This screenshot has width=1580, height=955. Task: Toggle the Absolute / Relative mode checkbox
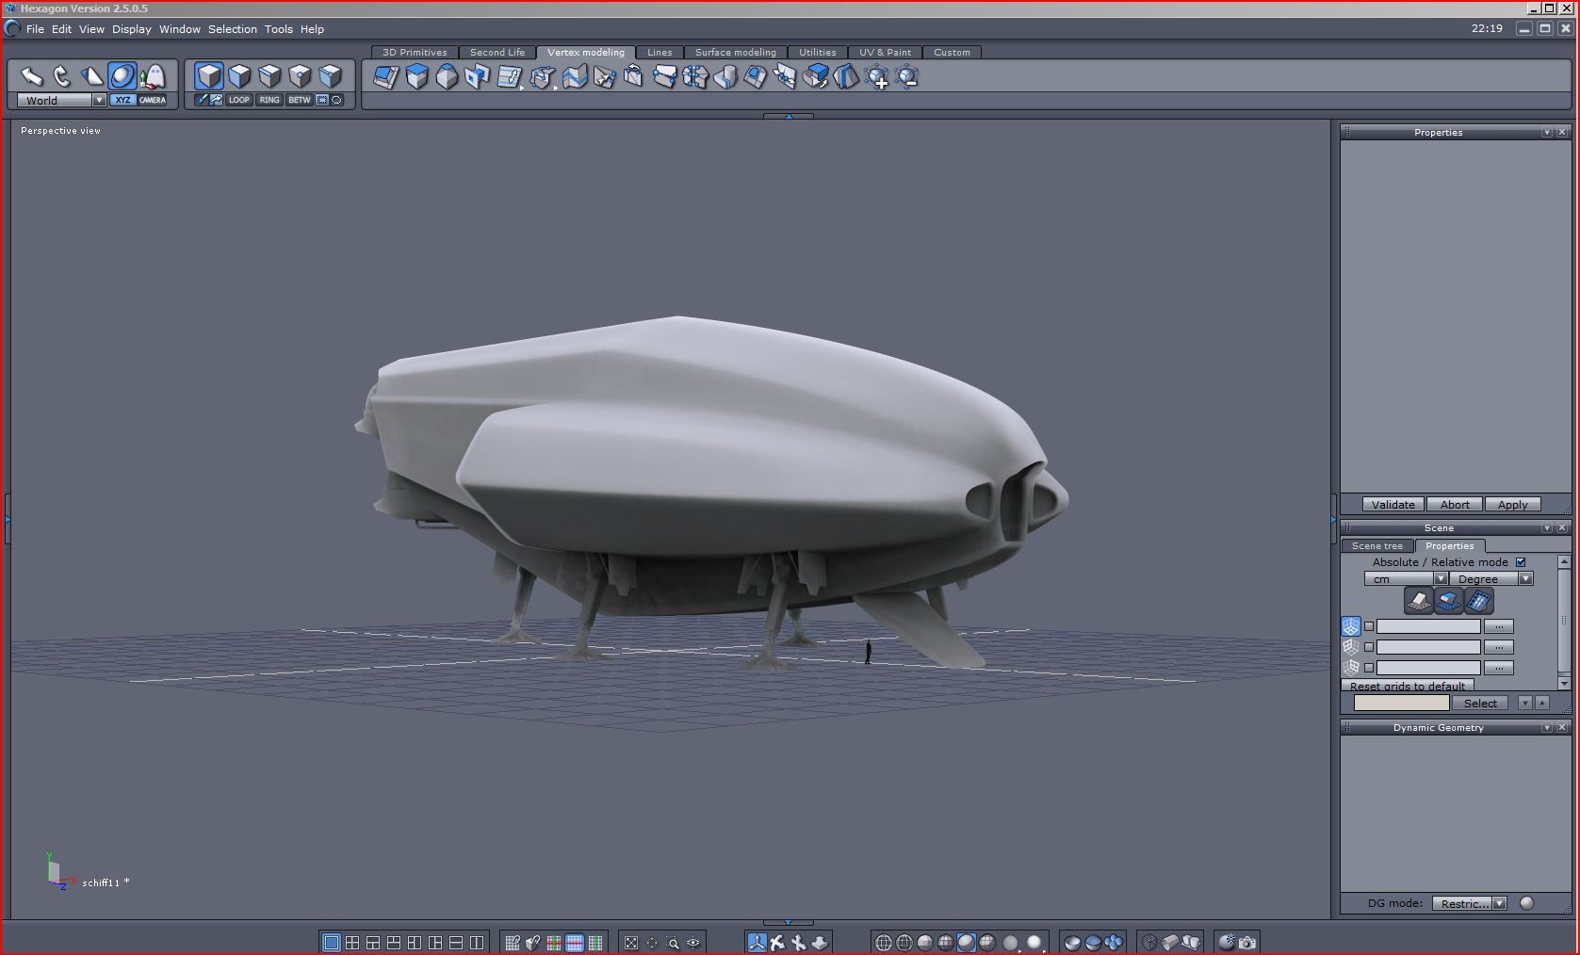1521,562
